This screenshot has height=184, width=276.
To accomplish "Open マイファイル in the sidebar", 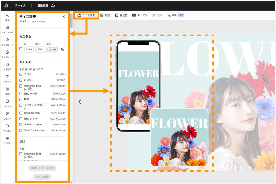I will pos(7,29).
